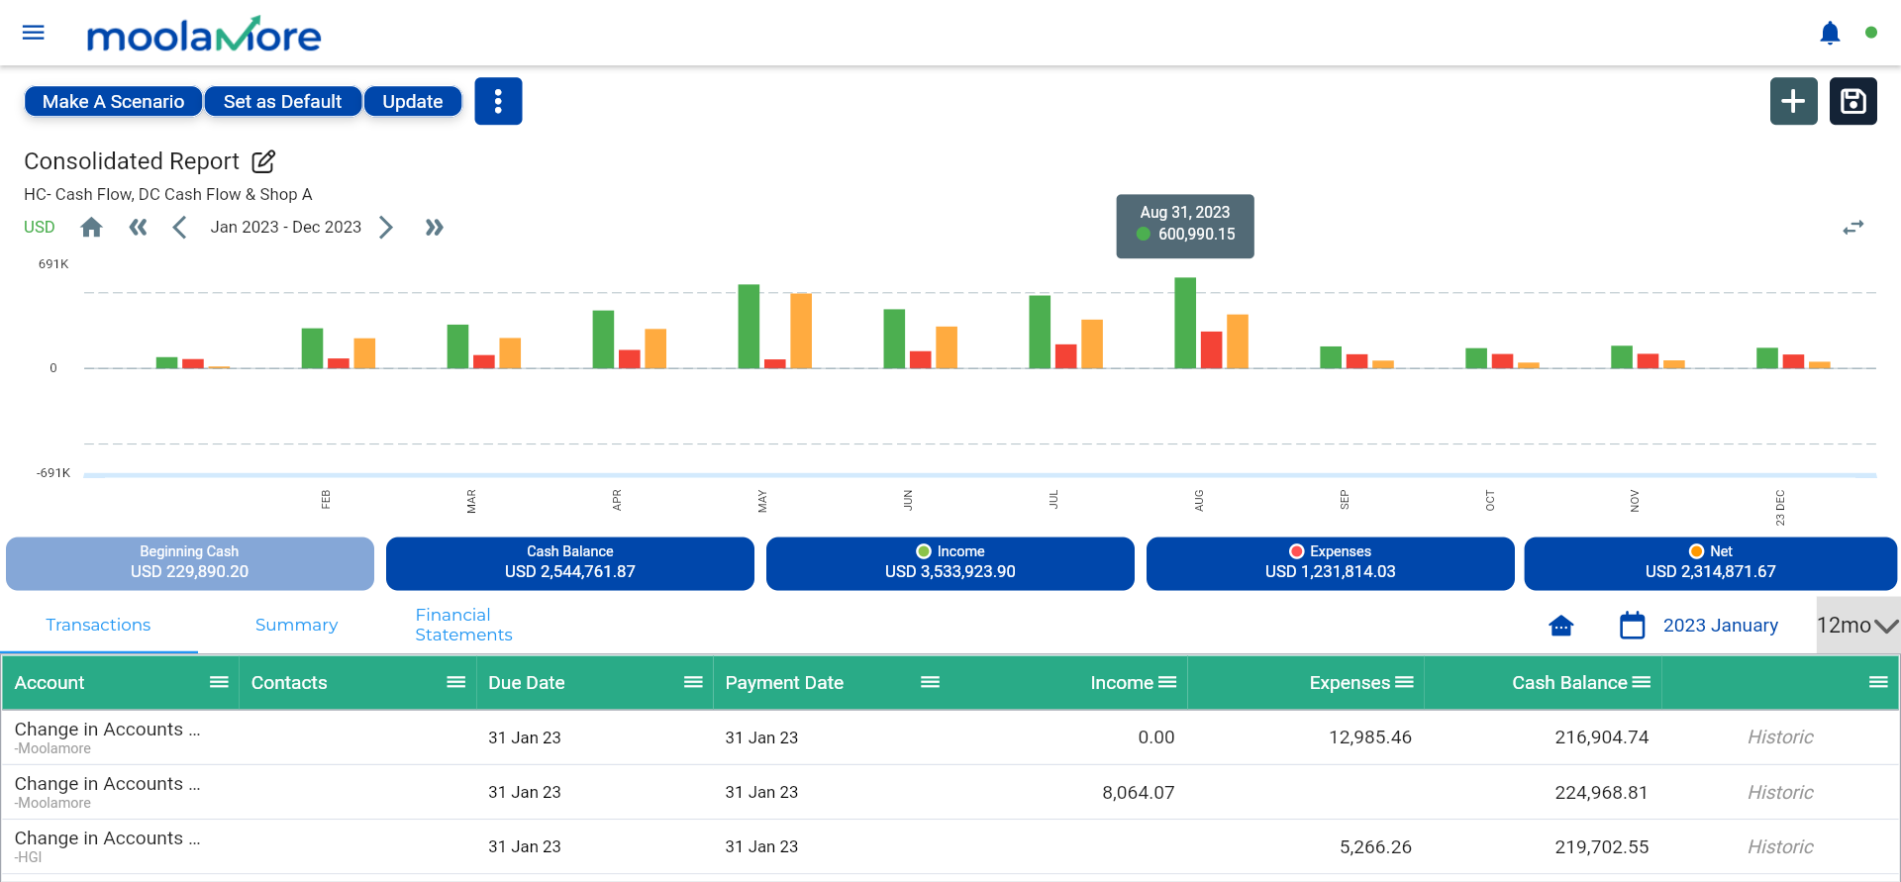Toggle the Net series card
Screen dimensions: 1901x882
(x=1710, y=563)
